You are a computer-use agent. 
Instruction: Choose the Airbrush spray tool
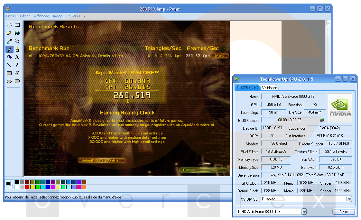pos(9,57)
